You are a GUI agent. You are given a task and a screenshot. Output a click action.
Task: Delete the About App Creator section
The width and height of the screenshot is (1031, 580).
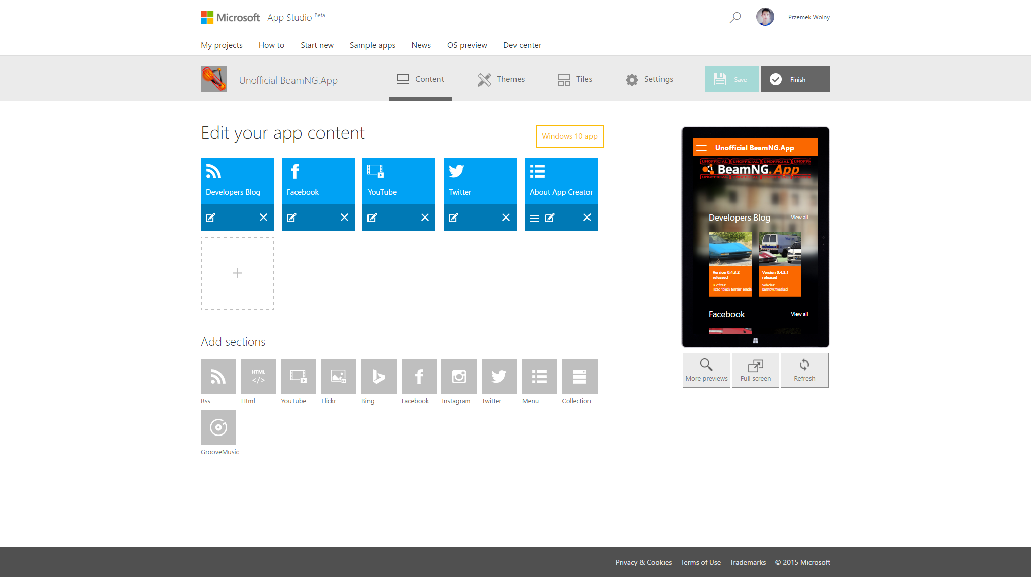(x=587, y=217)
